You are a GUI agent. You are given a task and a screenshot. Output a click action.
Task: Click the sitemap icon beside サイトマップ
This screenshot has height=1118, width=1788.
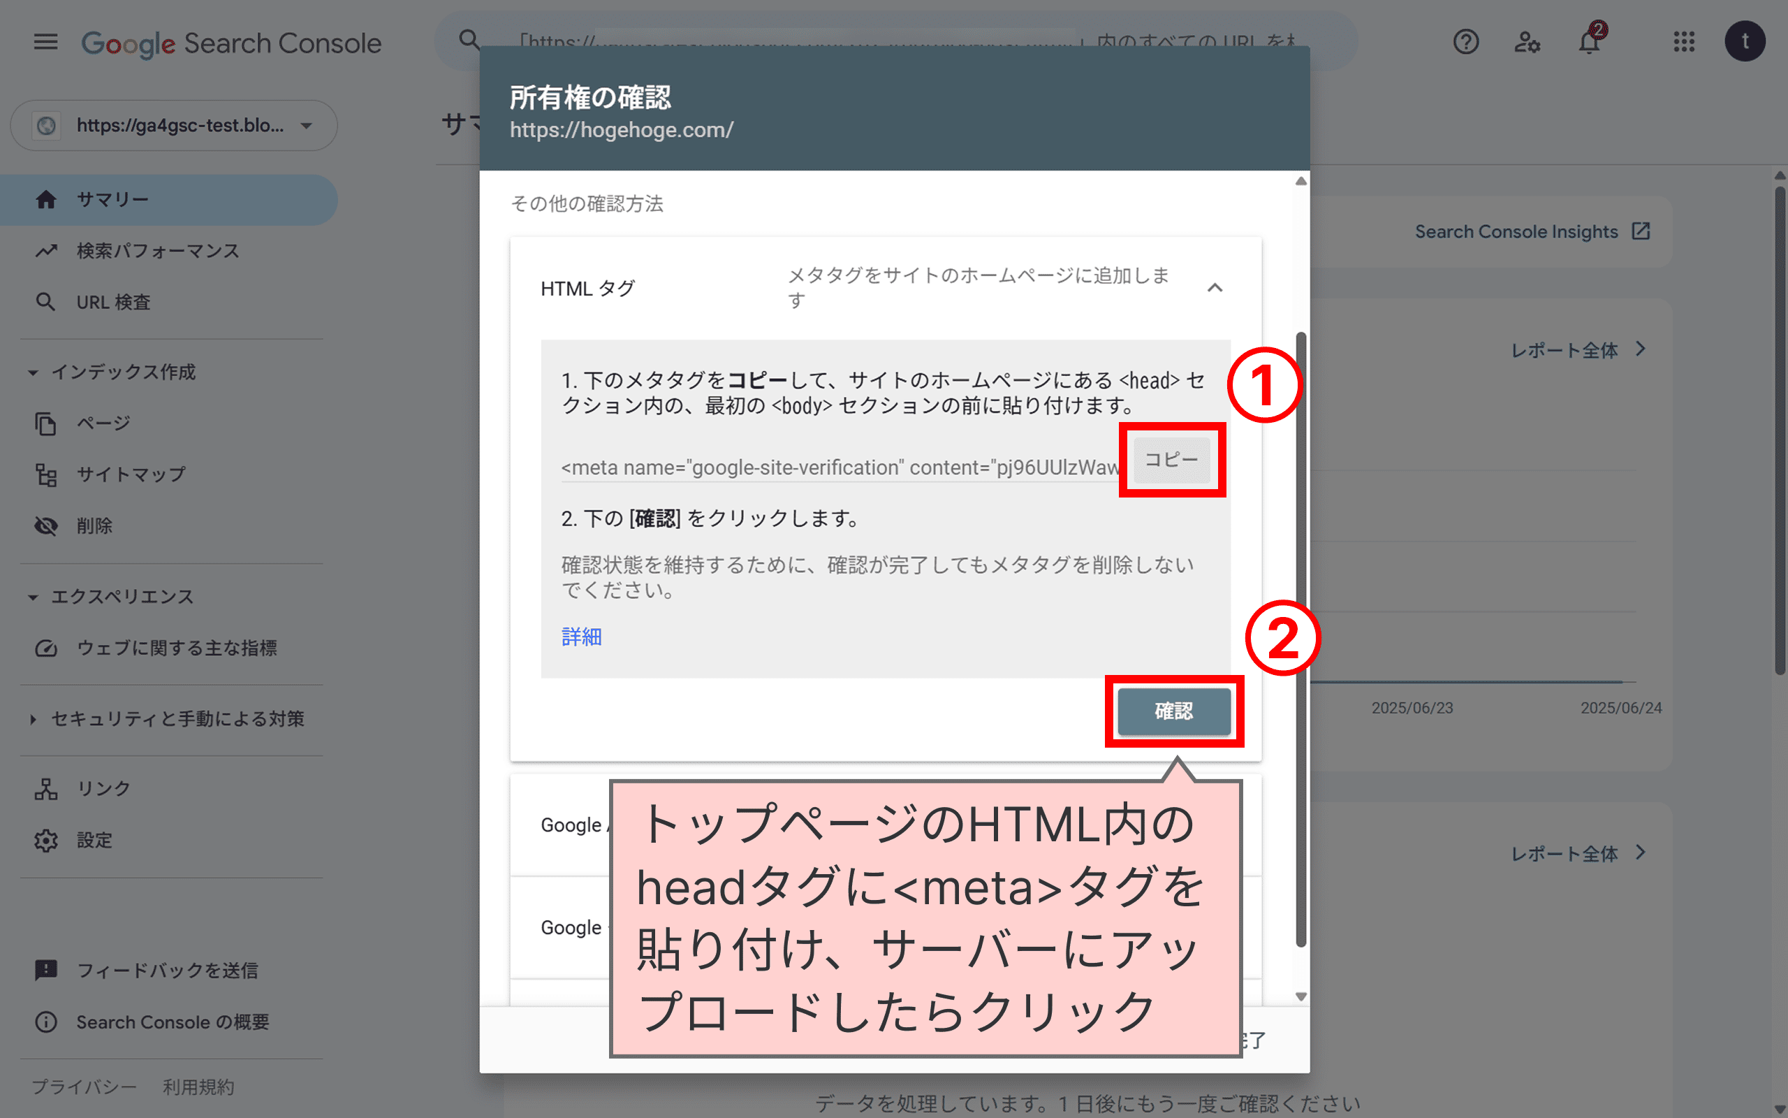(46, 474)
